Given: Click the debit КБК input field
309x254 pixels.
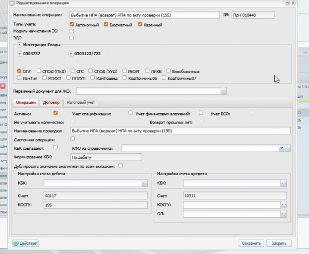Looking at the screenshot, I should pos(93,183).
